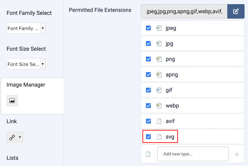Screen dimensions: 248x166
Task: Toggle the gif extension checkbox
Action: coord(148,90)
